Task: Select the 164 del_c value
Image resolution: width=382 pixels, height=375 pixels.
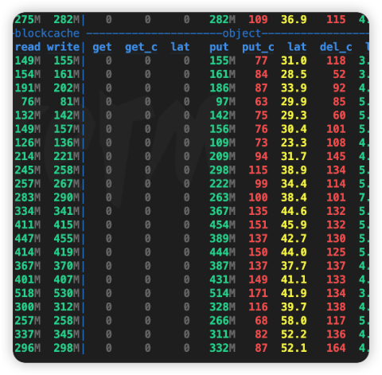Action: [336, 348]
